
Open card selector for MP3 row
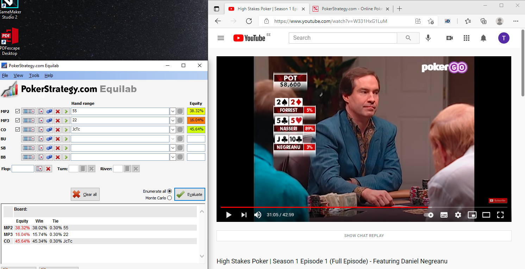(41, 120)
